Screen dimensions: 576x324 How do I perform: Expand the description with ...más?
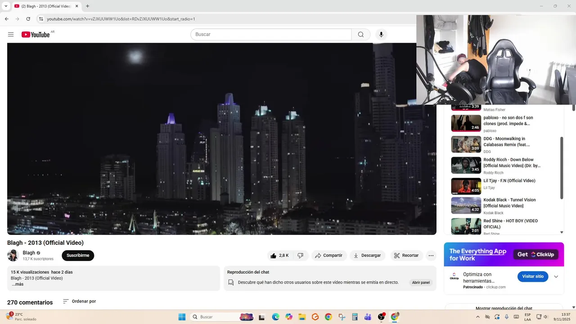18,284
